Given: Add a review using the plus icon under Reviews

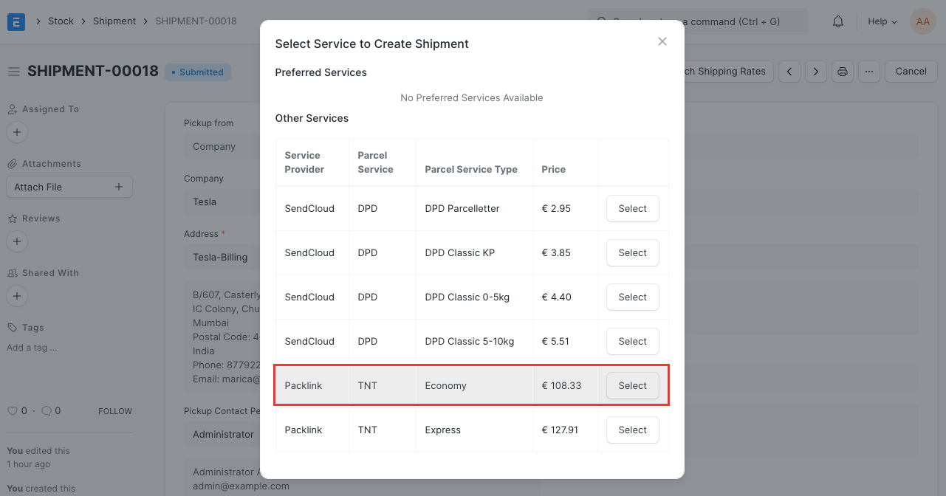Looking at the screenshot, I should click(x=16, y=241).
